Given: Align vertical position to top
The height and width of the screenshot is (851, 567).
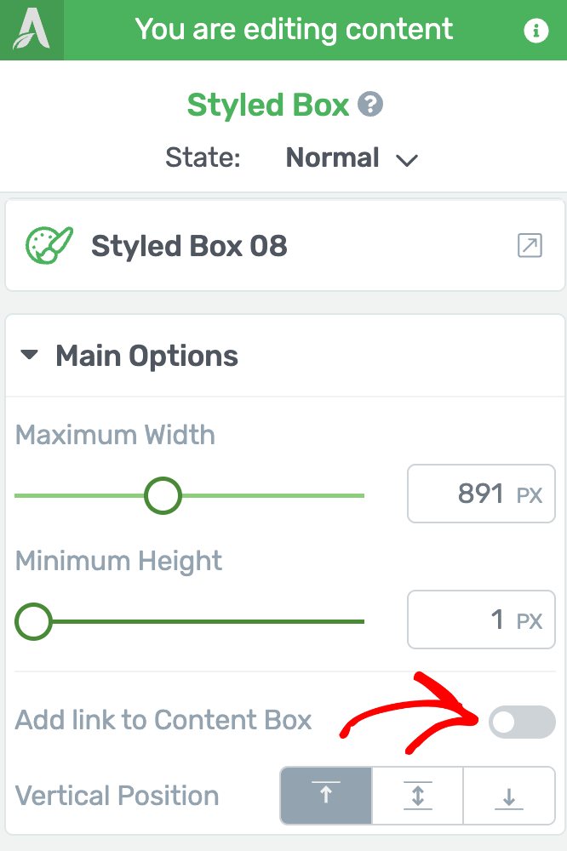Looking at the screenshot, I should [326, 796].
